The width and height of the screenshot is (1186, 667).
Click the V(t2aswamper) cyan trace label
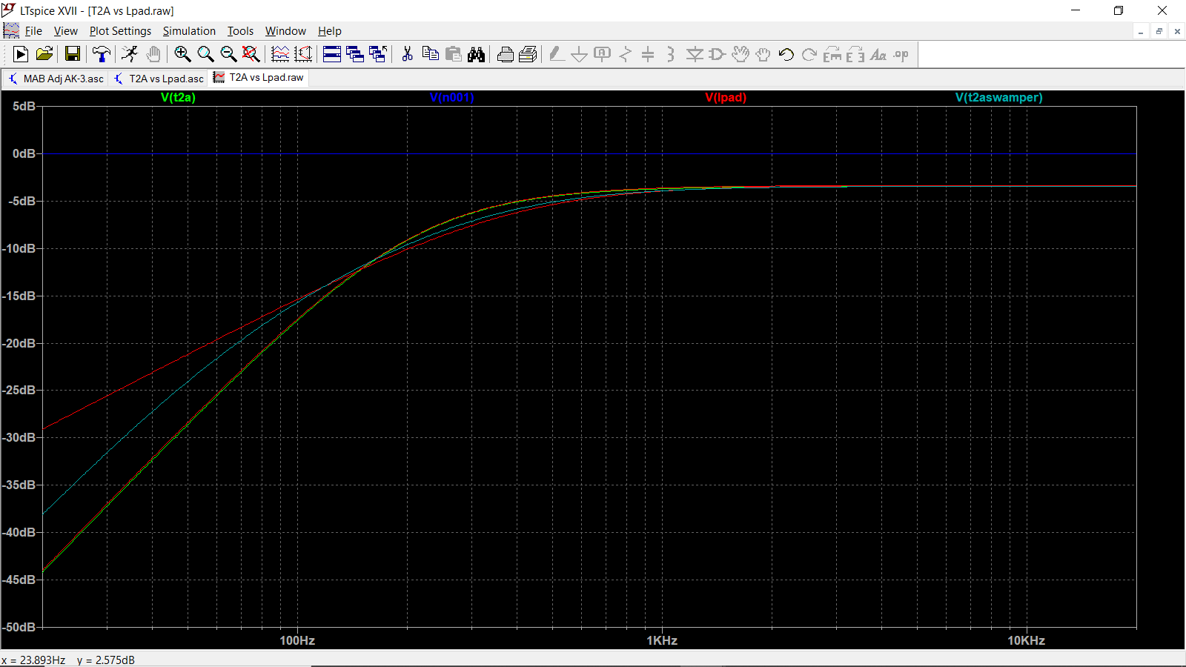[x=998, y=98]
